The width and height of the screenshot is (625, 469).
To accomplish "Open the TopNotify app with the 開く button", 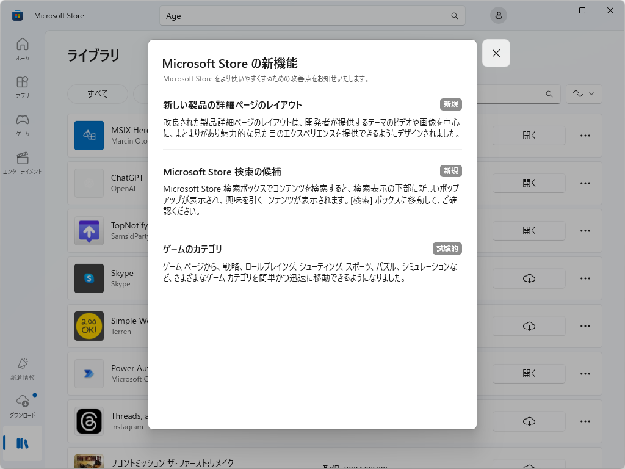I will coord(529,230).
